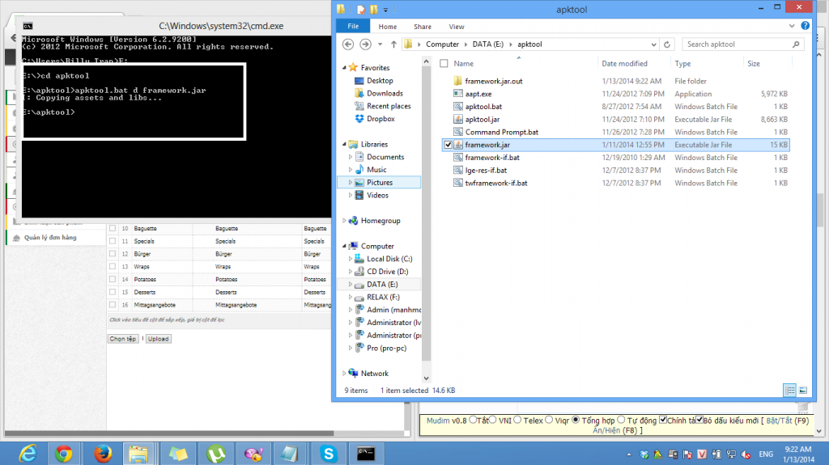This screenshot has height=465, width=829.
Task: Open Sticky Notes taskbar icon
Action: [177, 454]
